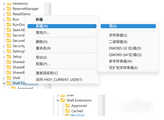Expand the Shell key in upper tree
This screenshot has height=120, width=164.
[x=4, y=78]
